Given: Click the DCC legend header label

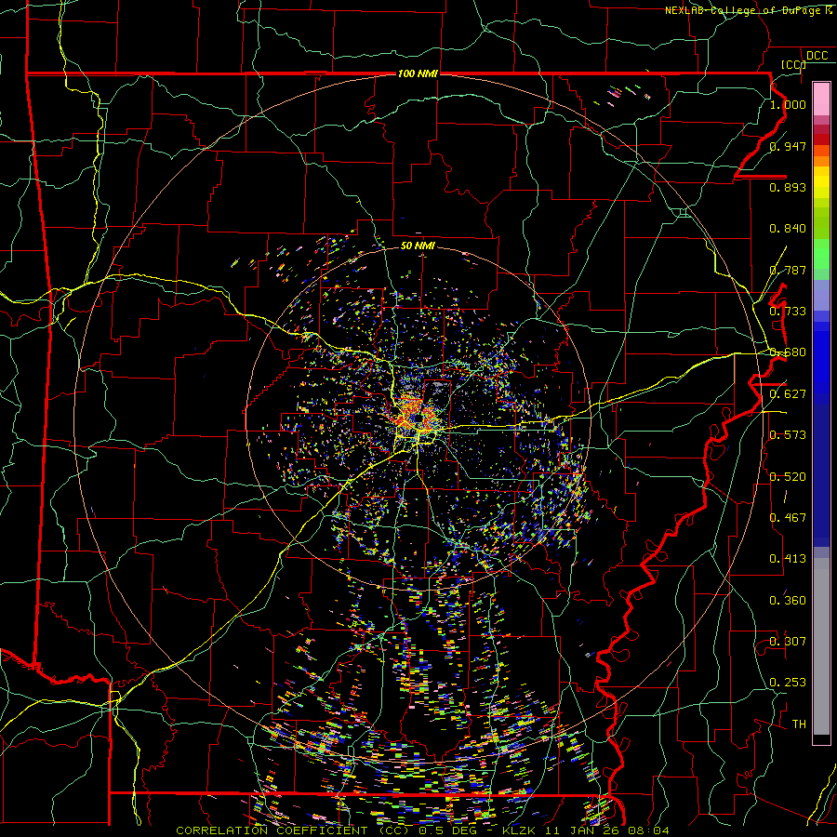Looking at the screenshot, I should (x=817, y=56).
